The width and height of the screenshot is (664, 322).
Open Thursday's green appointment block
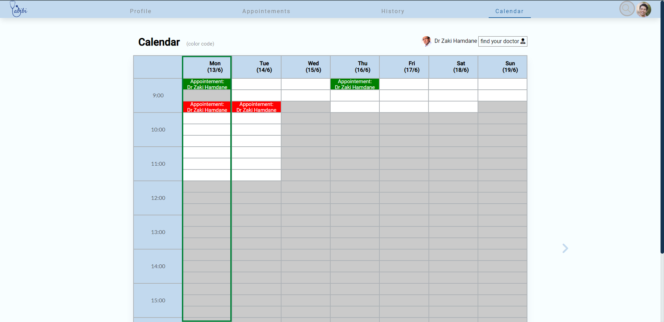coord(354,84)
